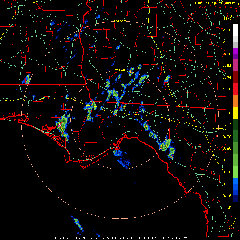Image resolution: width=240 pixels, height=240 pixels.
Task: Select the ND legend label
Action: (229, 208)
